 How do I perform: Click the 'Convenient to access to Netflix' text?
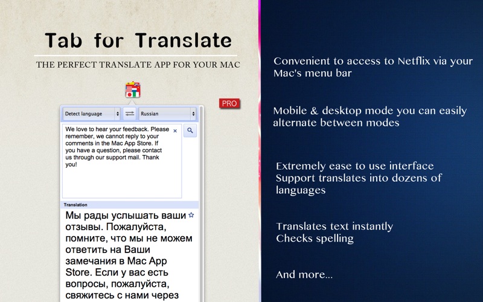(373, 67)
